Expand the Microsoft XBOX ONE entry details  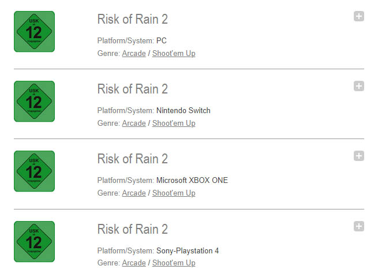click(358, 156)
